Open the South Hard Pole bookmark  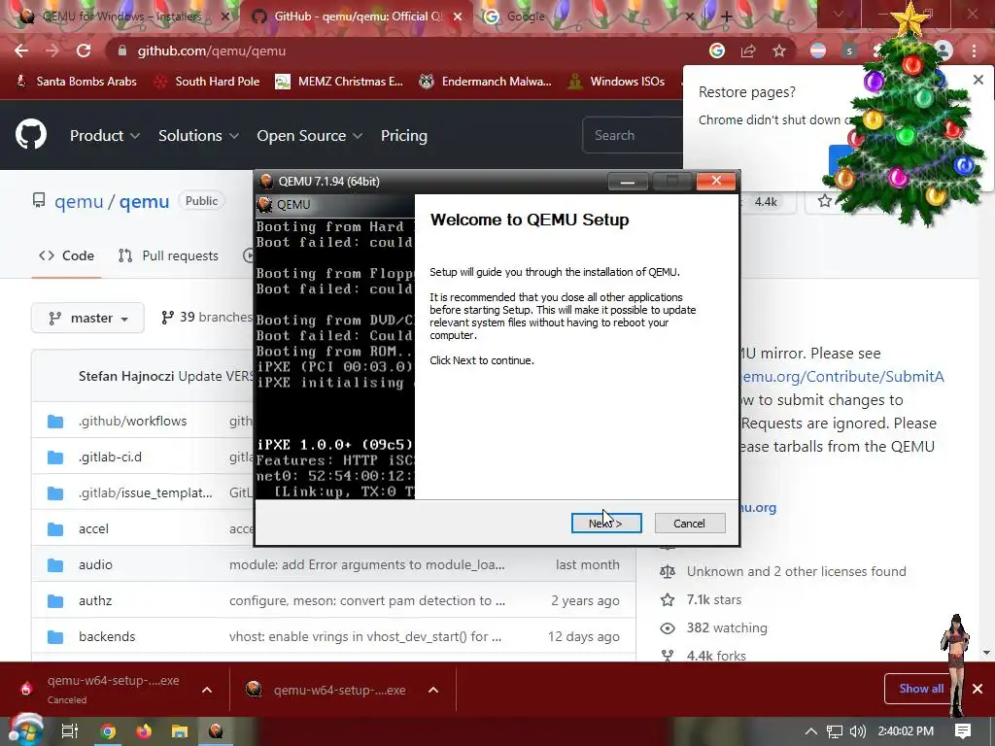pos(208,82)
